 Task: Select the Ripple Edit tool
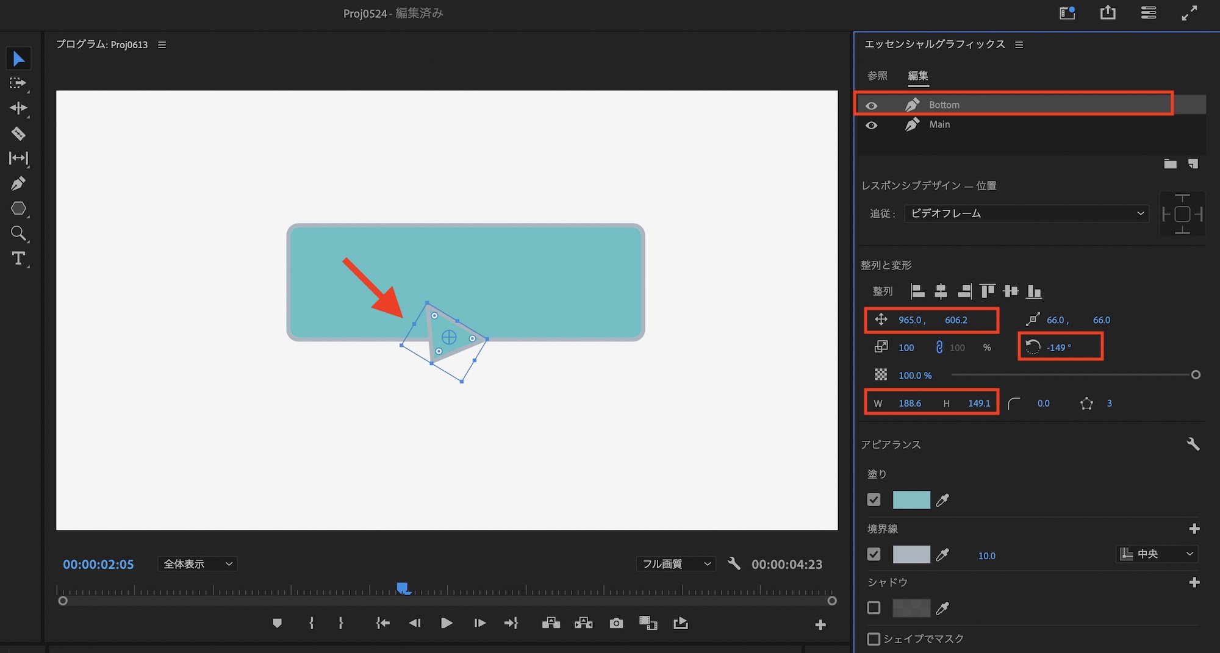(x=18, y=109)
